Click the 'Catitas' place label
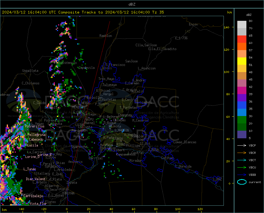 167,158
